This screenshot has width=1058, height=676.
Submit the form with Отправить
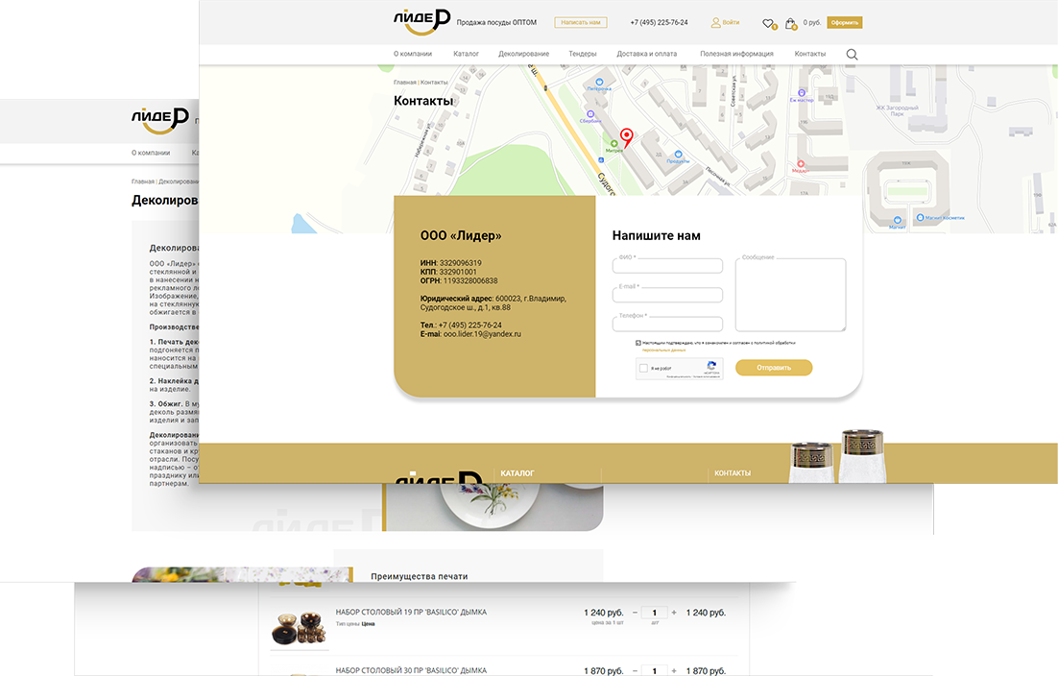point(773,368)
